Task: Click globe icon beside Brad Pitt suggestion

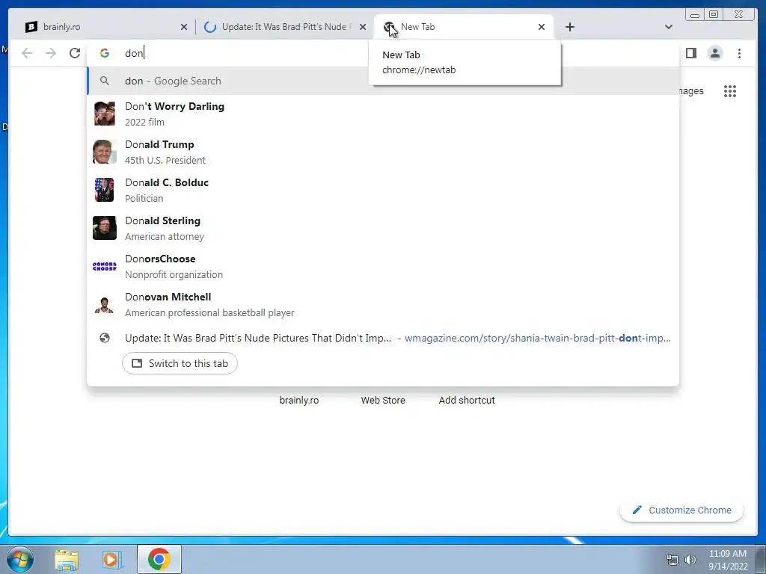Action: pyautogui.click(x=105, y=338)
